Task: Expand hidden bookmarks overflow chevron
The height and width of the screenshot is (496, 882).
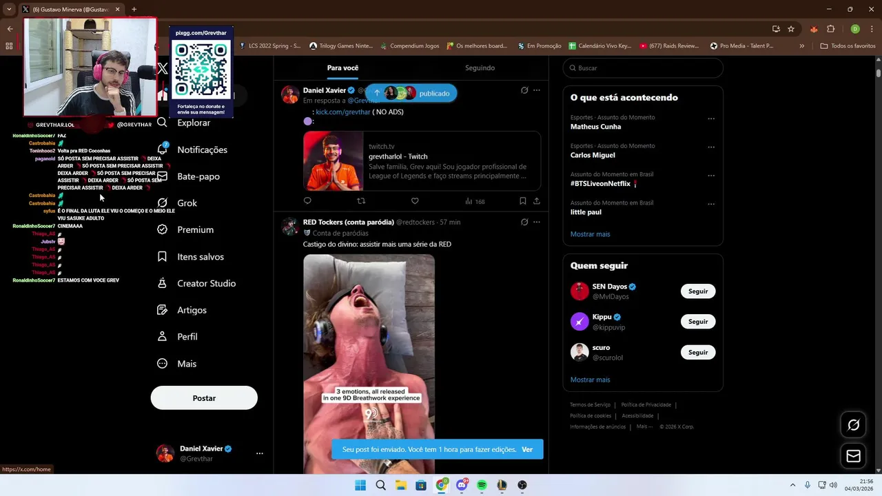Action: coord(801,46)
